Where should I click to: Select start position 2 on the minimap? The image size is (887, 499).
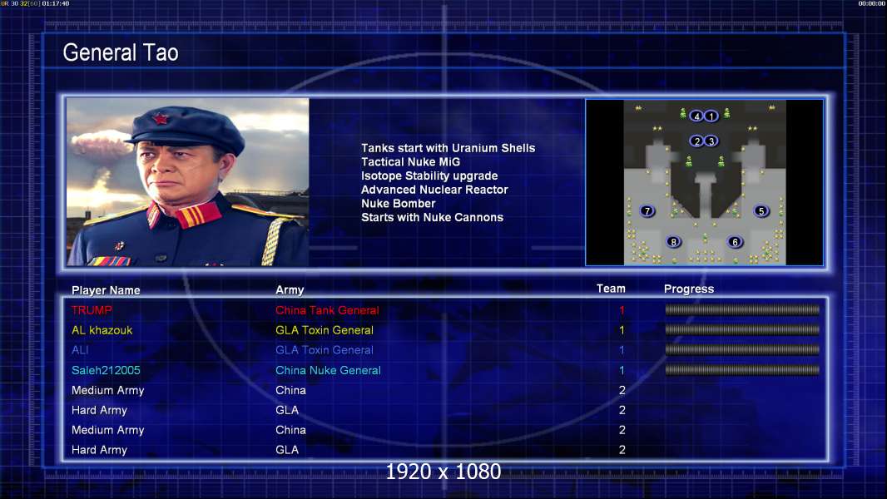(x=697, y=141)
